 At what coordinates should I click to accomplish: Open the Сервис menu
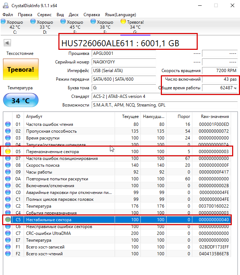click(x=44, y=15)
